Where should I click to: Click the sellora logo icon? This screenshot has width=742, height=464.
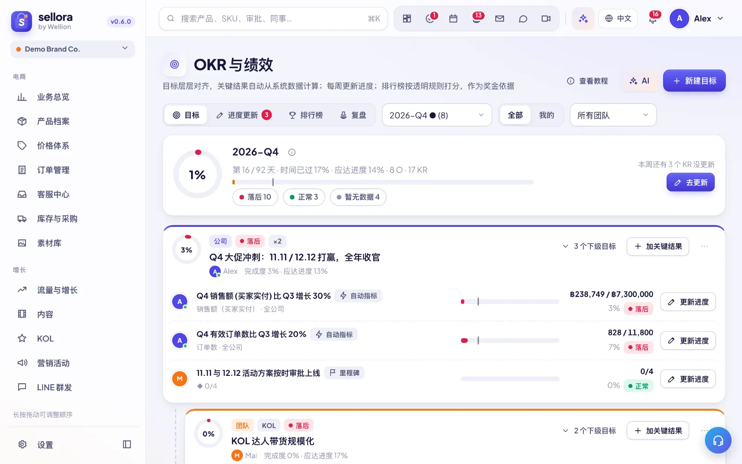[x=21, y=21]
